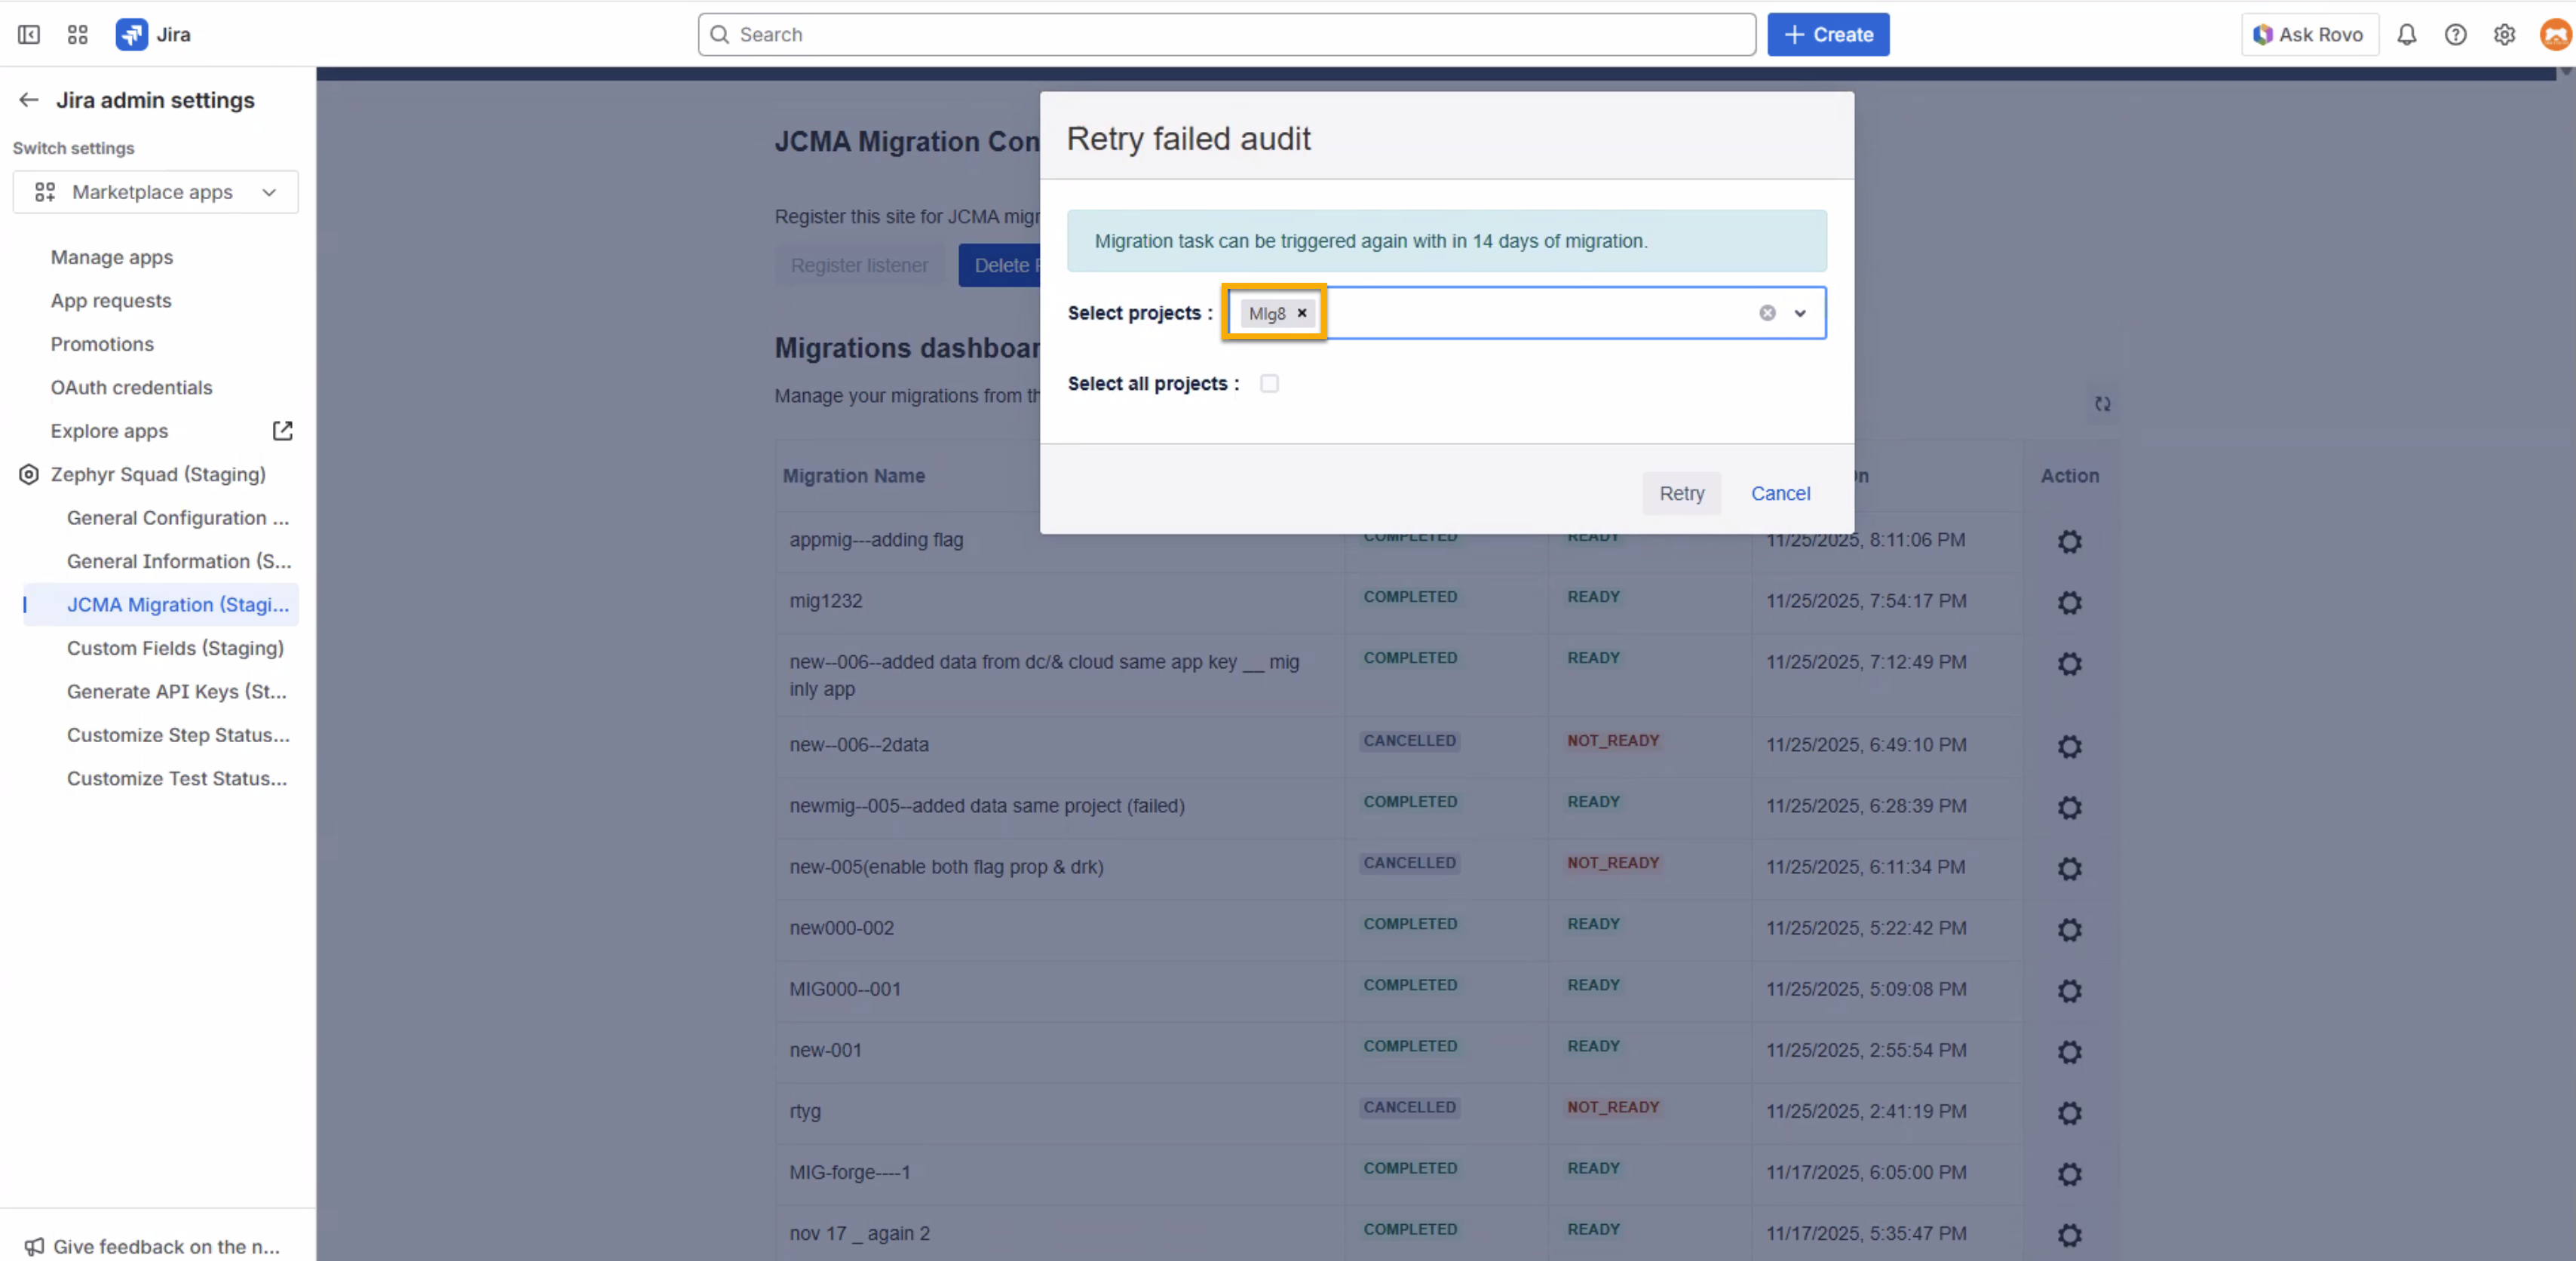Open the Marketplace apps settings switcher

(156, 192)
